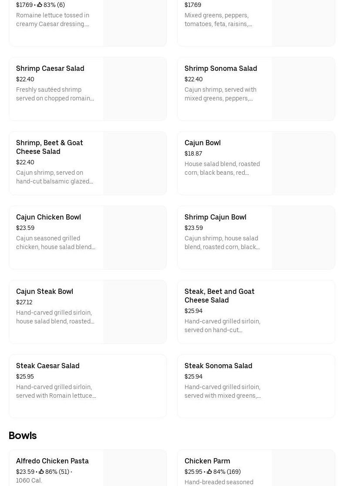Screen dimensions: 350x486
Task: Click the Cajun Steak Bowl image placeholder
Action: click(x=135, y=312)
